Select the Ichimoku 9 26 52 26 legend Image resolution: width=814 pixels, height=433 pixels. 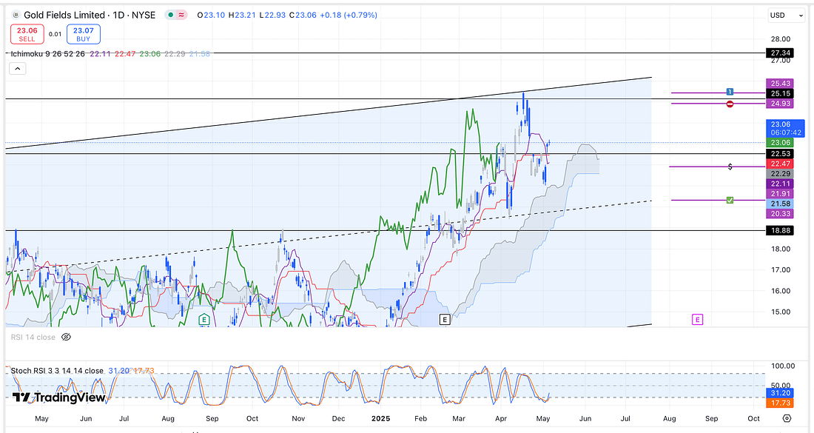48,54
